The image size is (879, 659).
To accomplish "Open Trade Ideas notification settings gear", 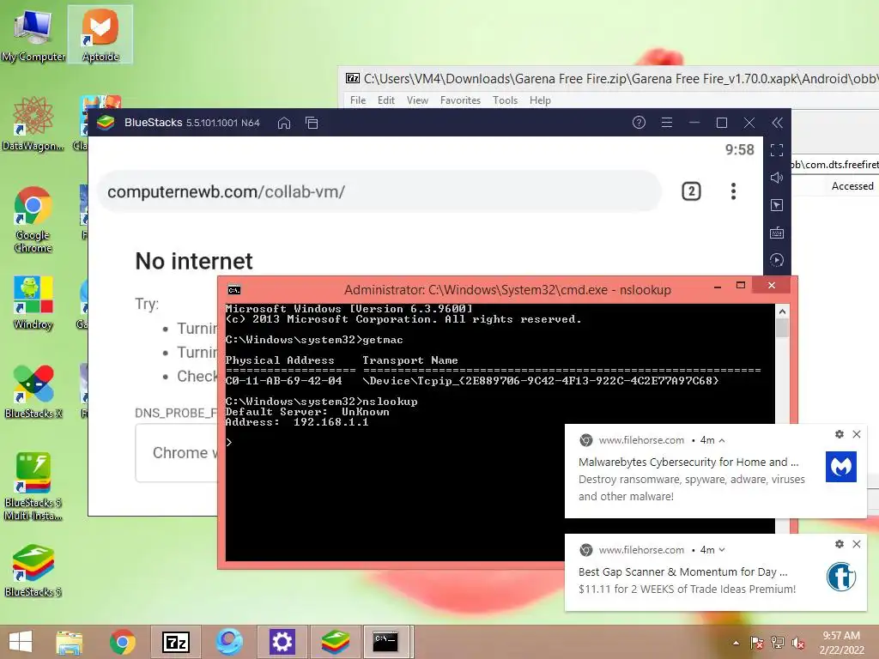I will tap(840, 544).
